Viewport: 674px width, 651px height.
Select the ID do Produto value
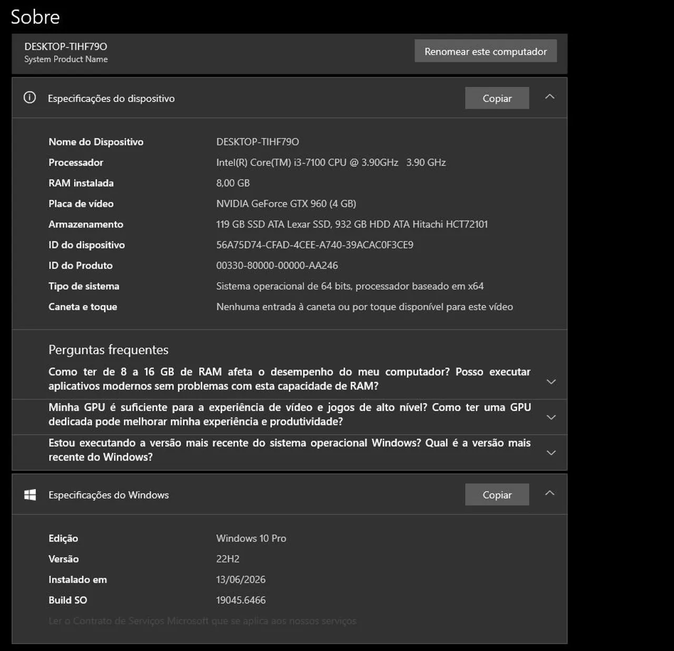[x=277, y=265]
